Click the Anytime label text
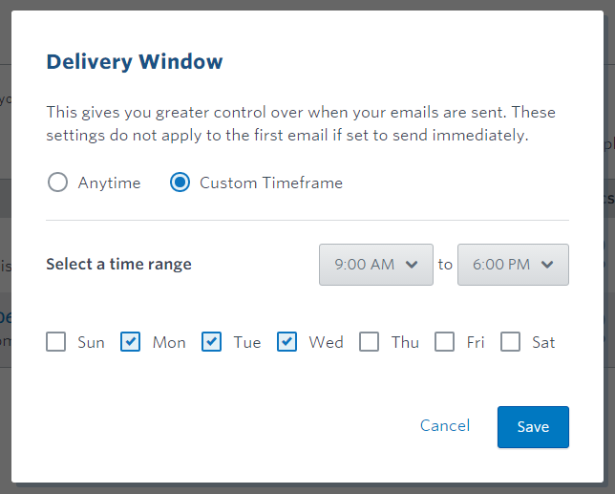This screenshot has height=494, width=615. coord(109,183)
